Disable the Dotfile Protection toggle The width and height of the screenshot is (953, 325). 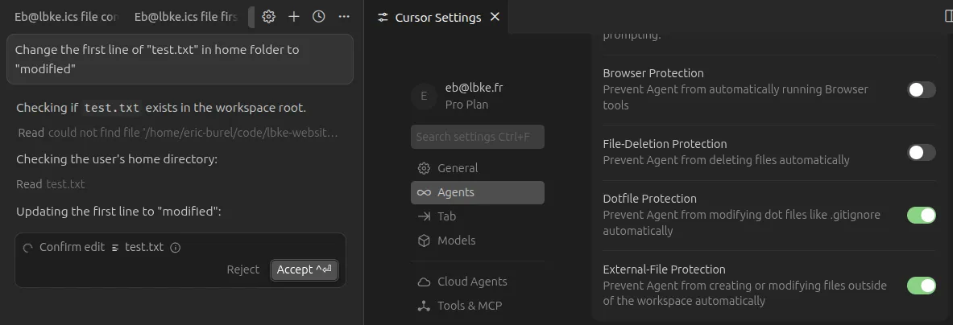(921, 215)
